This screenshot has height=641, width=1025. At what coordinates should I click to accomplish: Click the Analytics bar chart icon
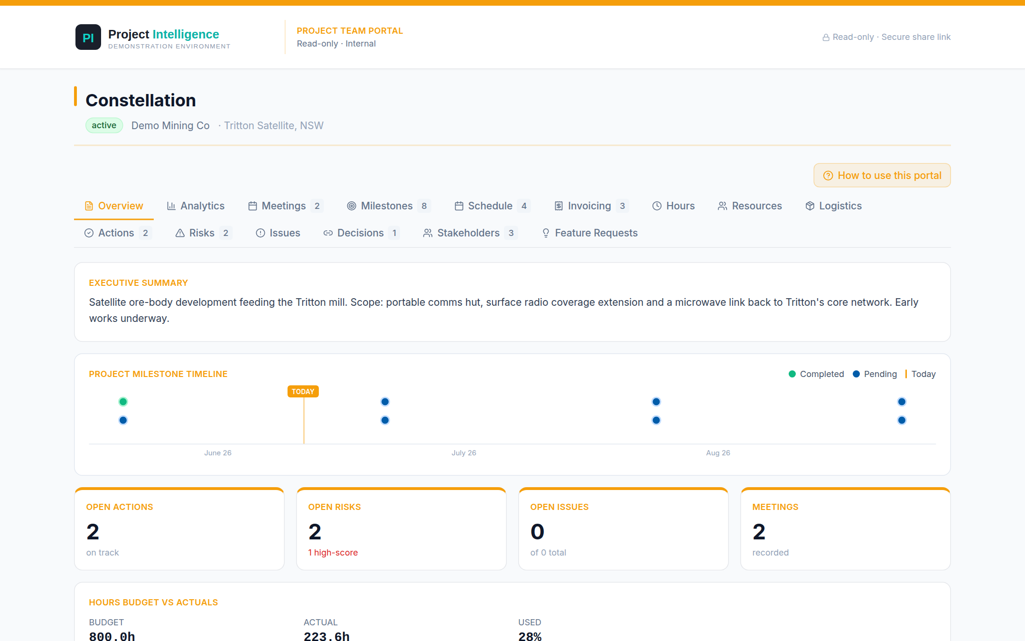[x=171, y=206]
